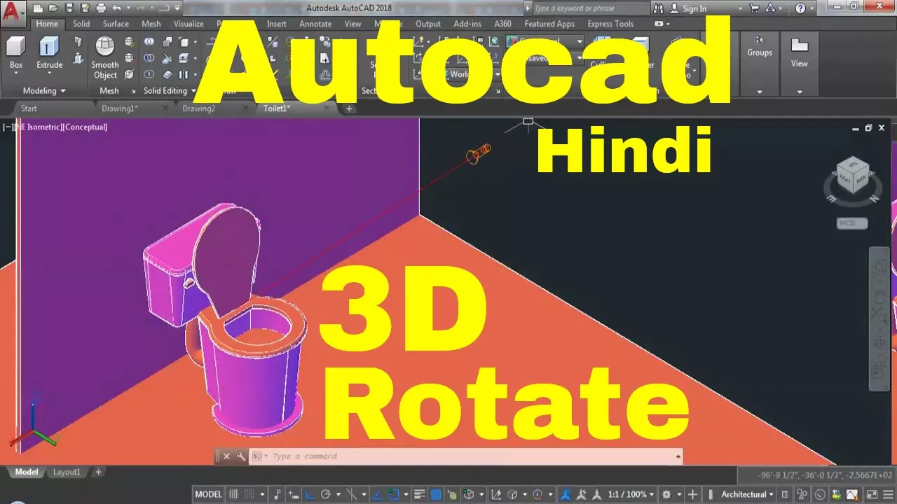The width and height of the screenshot is (897, 504).
Task: Close the command line with X button
Action: pyautogui.click(x=226, y=456)
